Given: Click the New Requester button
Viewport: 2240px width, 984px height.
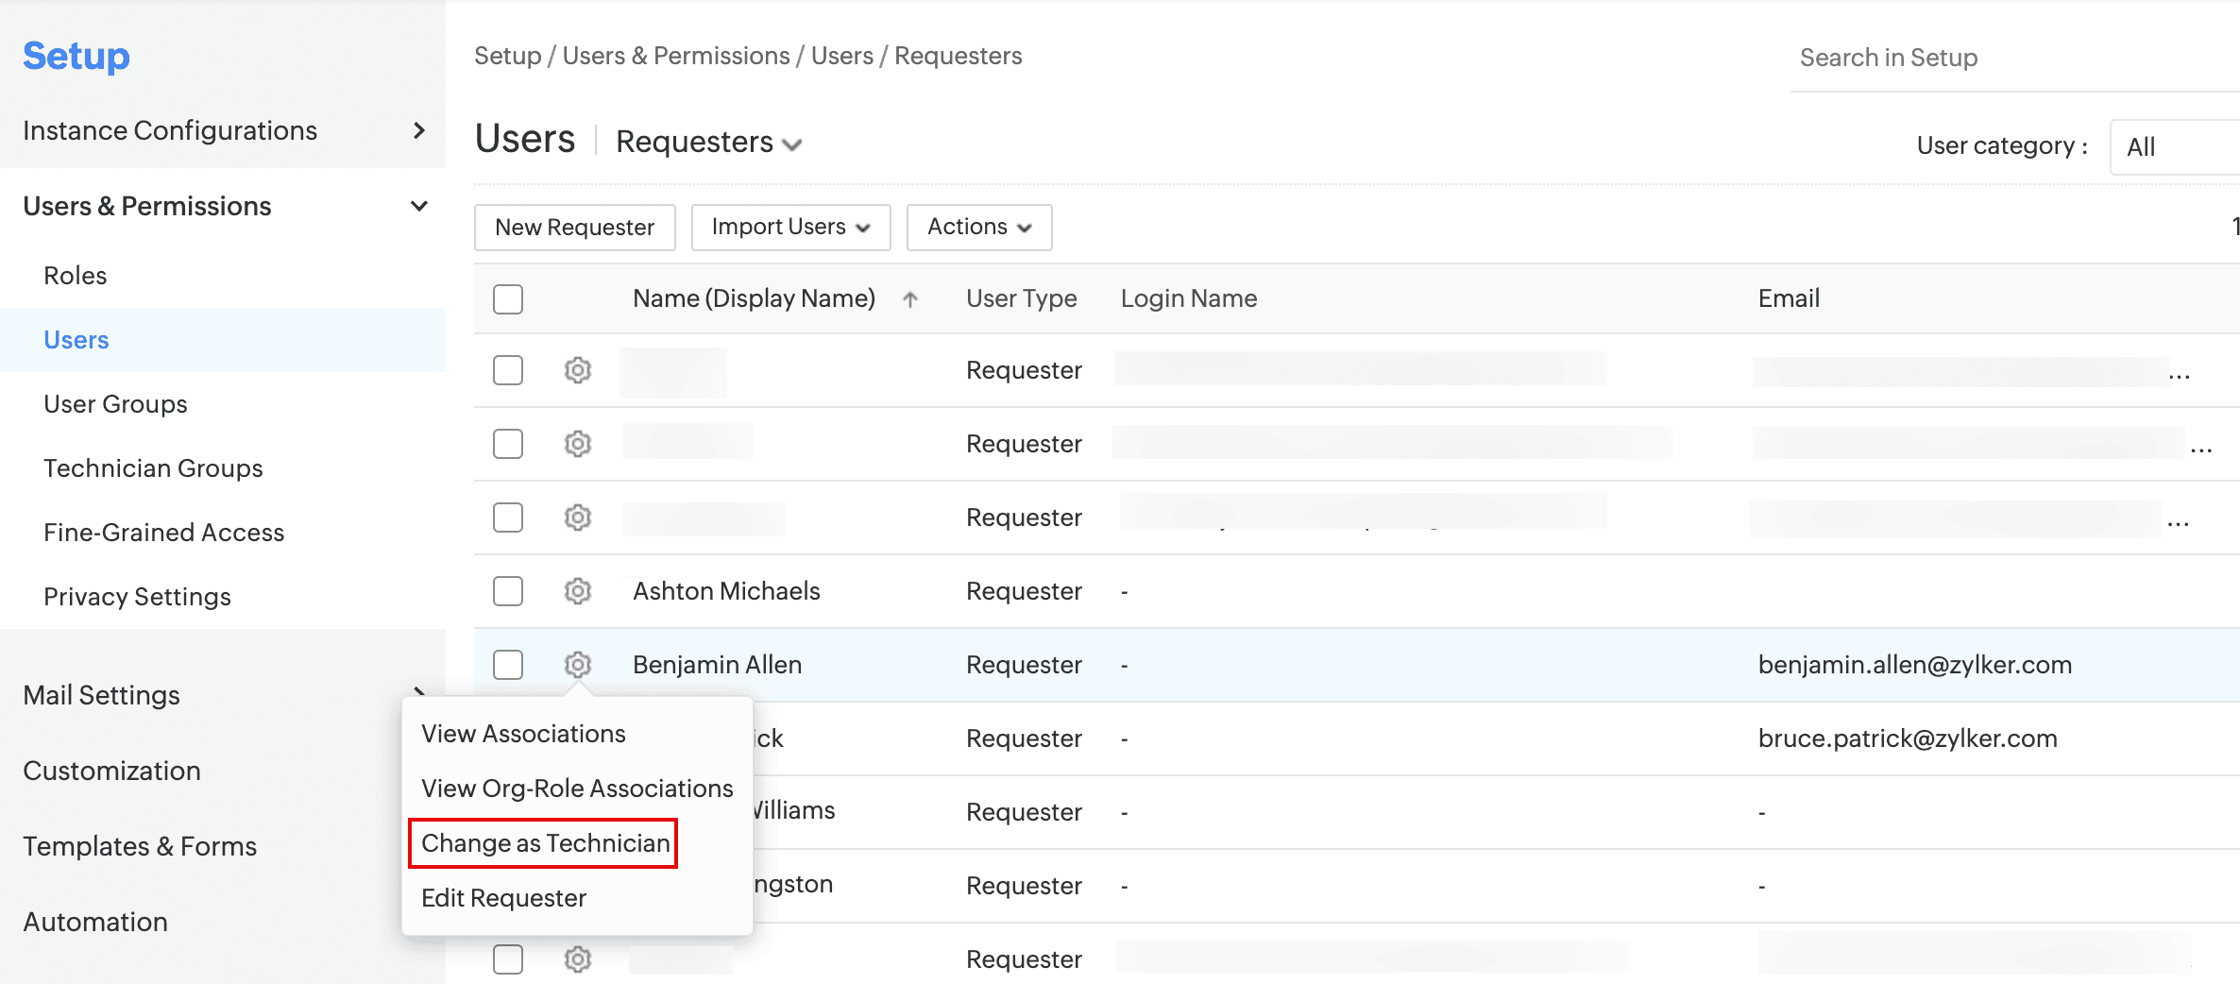Looking at the screenshot, I should 574,228.
